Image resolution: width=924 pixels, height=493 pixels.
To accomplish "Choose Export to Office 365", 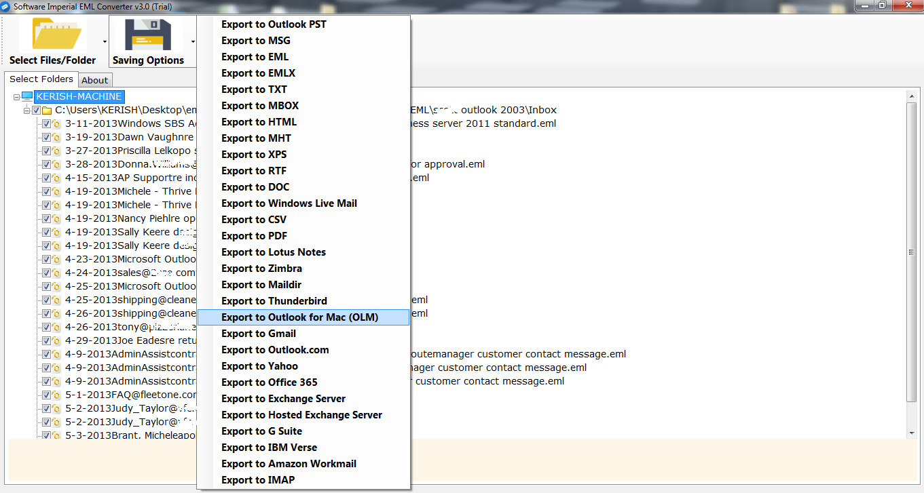I will tap(303, 382).
